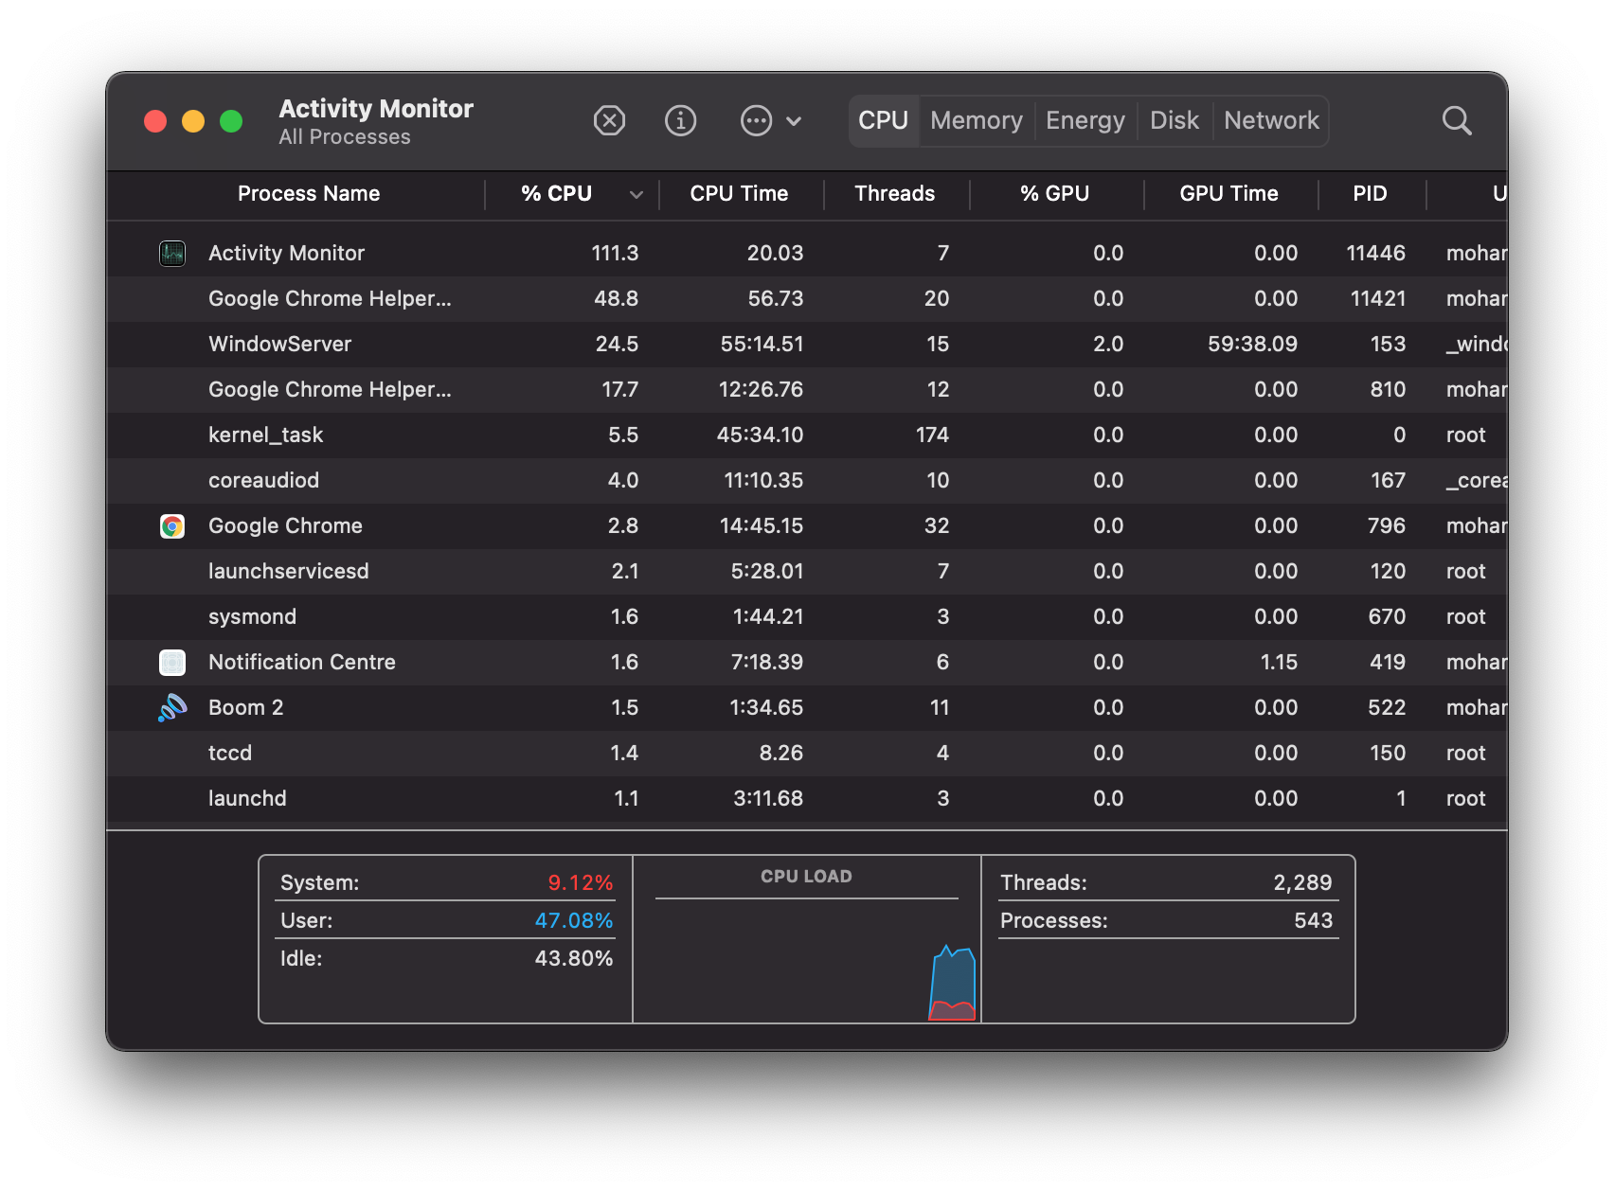Click the All Processes subtitle
Viewport: 1614px width, 1191px height.
click(x=345, y=137)
